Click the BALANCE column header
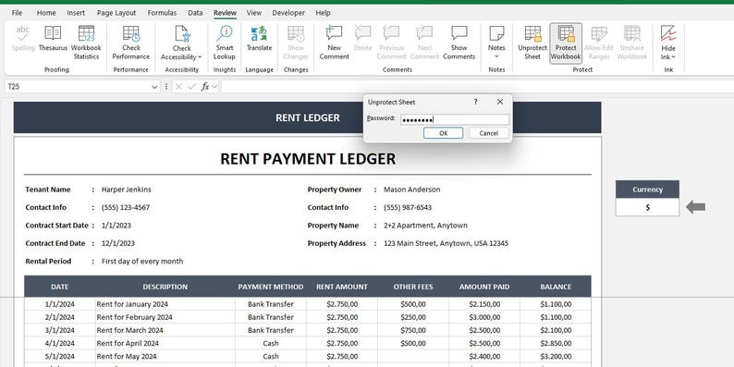734x367 pixels. click(556, 287)
